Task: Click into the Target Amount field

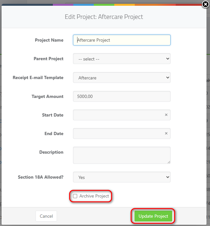Action: [122, 96]
